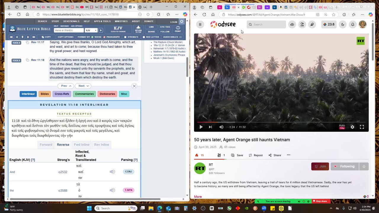
Task: Click the Following button for RT
Action: (x=345, y=166)
